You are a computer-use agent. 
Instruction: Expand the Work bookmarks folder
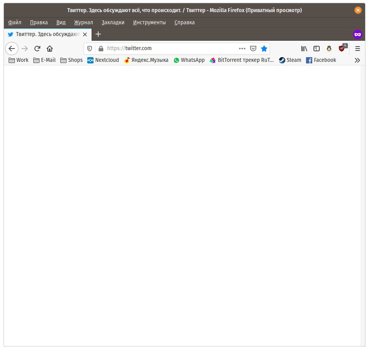(x=18, y=60)
